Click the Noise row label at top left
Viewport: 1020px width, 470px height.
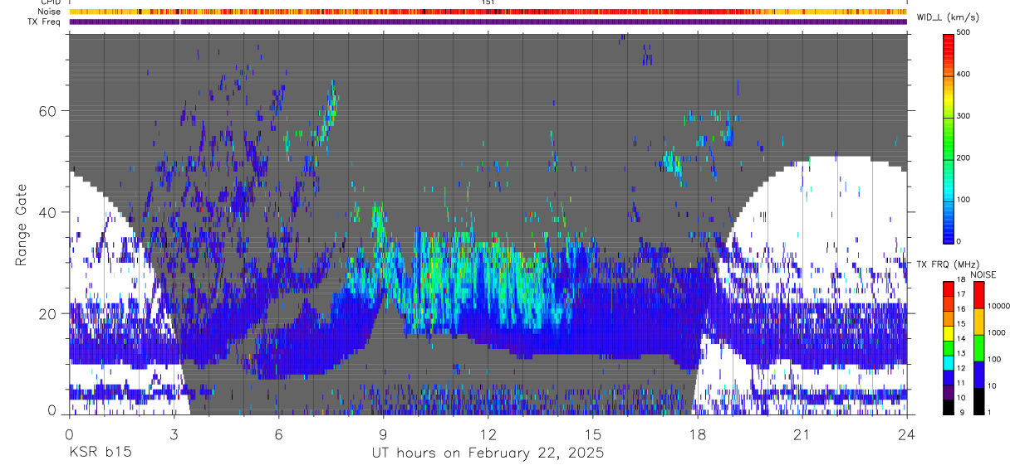pyautogui.click(x=49, y=12)
